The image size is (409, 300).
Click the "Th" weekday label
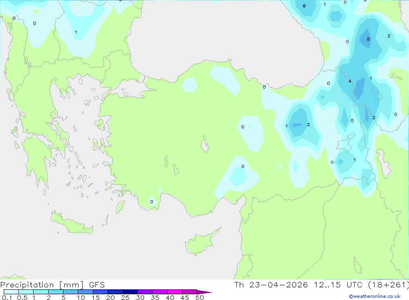point(239,284)
